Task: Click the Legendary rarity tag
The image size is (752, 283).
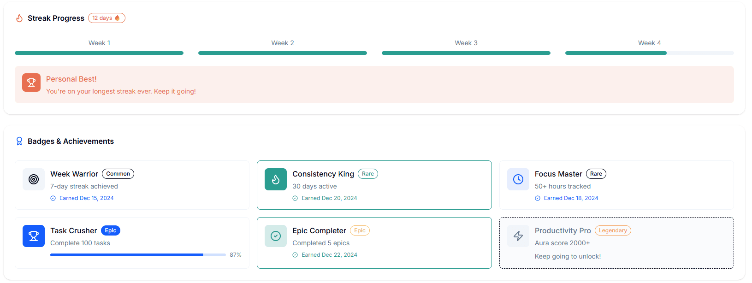Action: point(613,230)
